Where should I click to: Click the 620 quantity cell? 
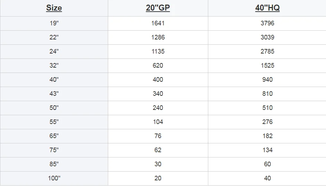pos(158,66)
